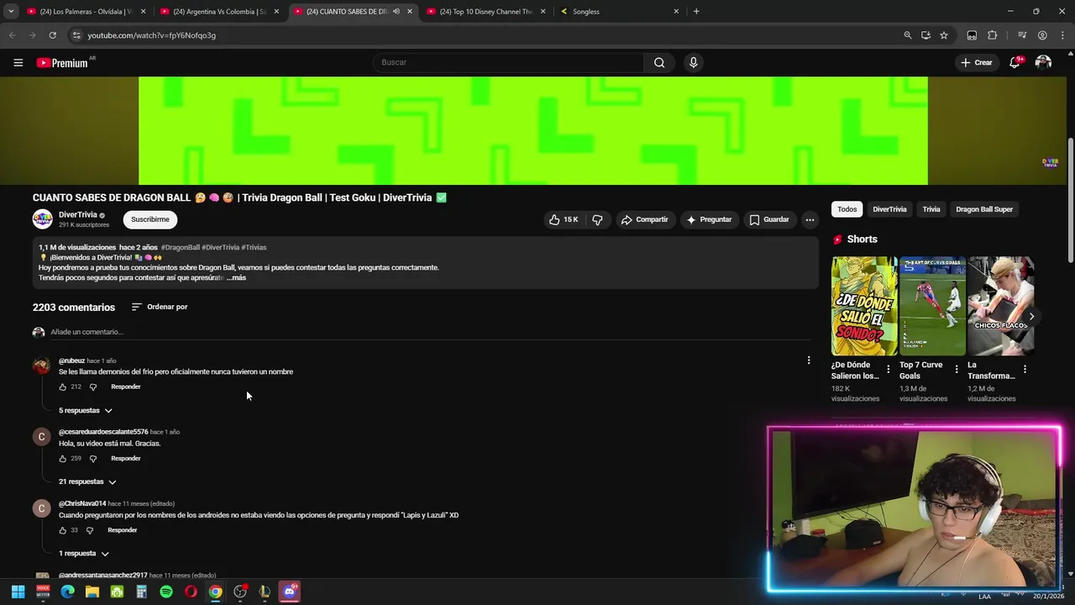Reload the page with the refresh icon
The height and width of the screenshot is (605, 1075).
pyautogui.click(x=52, y=35)
